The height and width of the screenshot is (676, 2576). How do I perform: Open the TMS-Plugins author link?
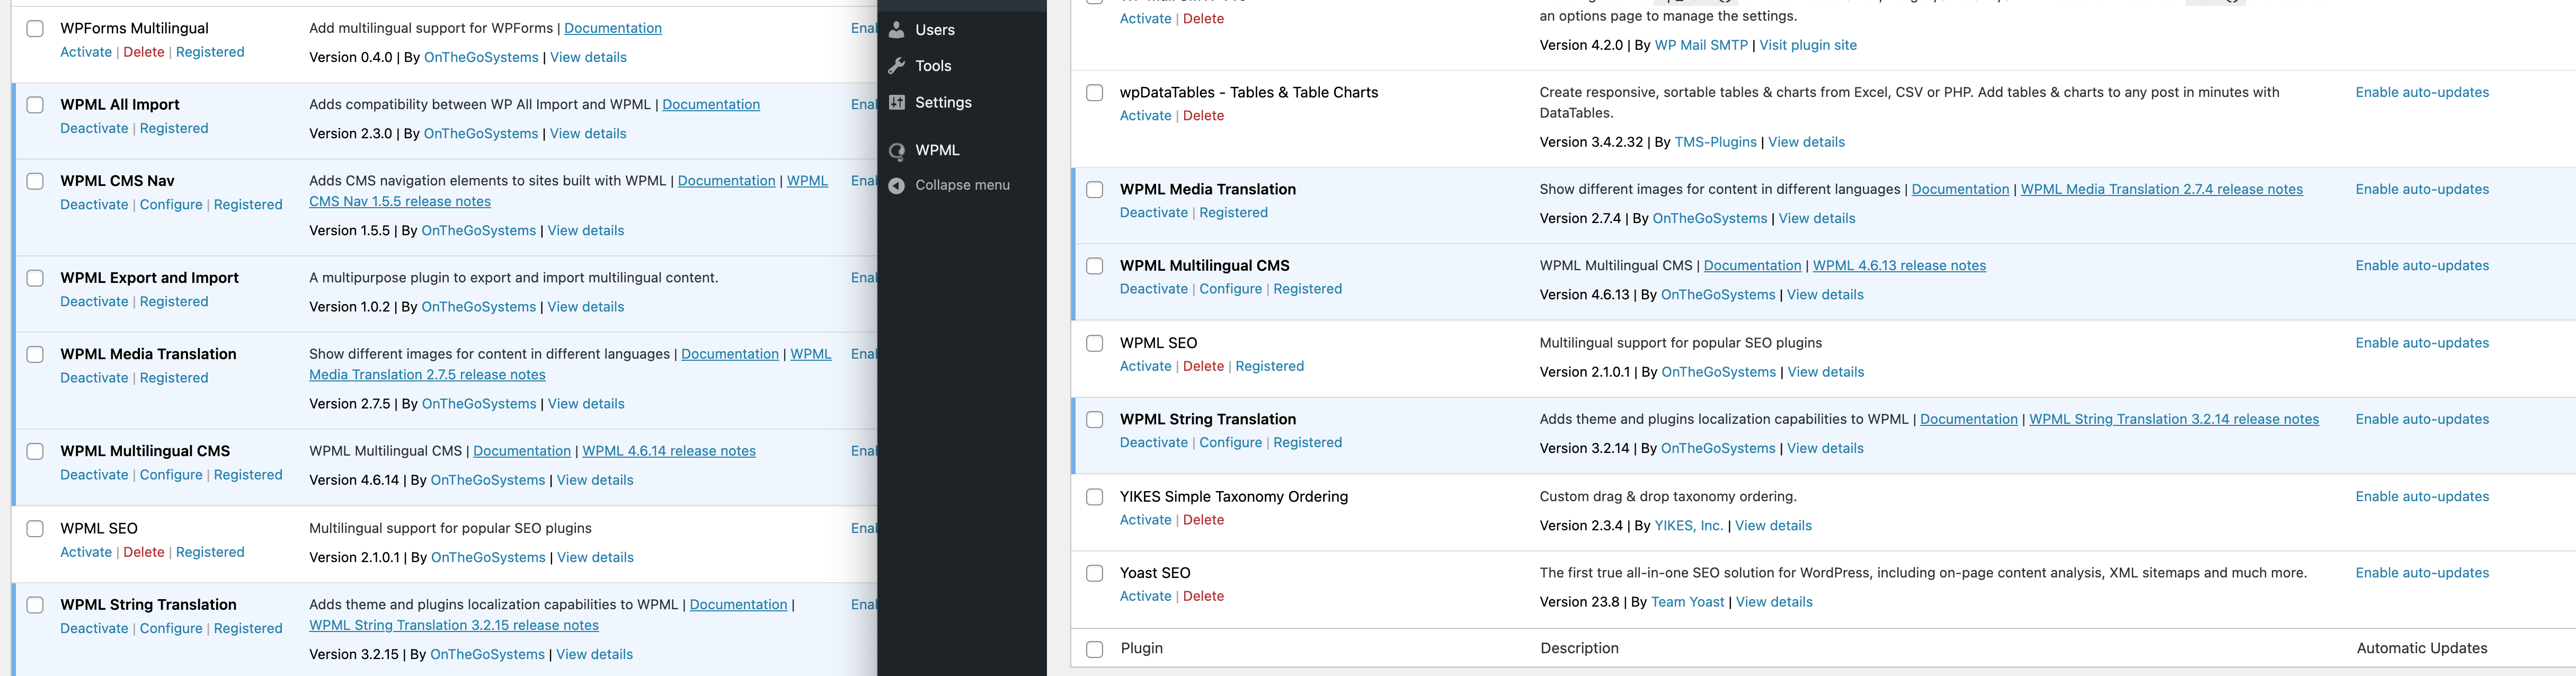(x=1716, y=142)
